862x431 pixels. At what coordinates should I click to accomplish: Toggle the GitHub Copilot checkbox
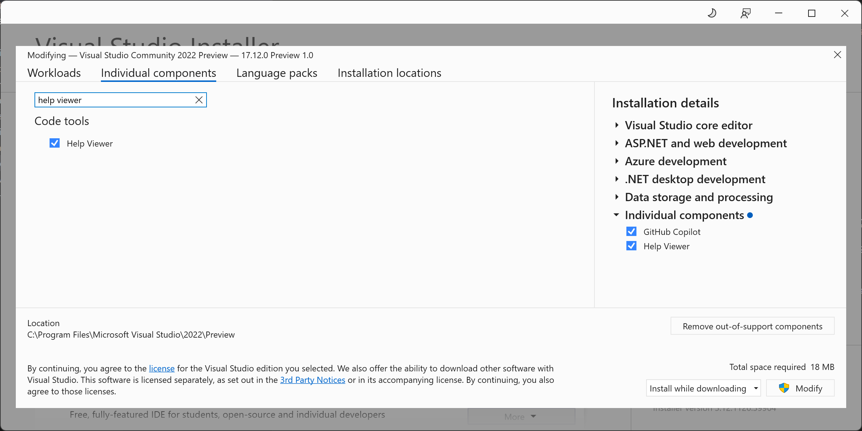(x=632, y=231)
